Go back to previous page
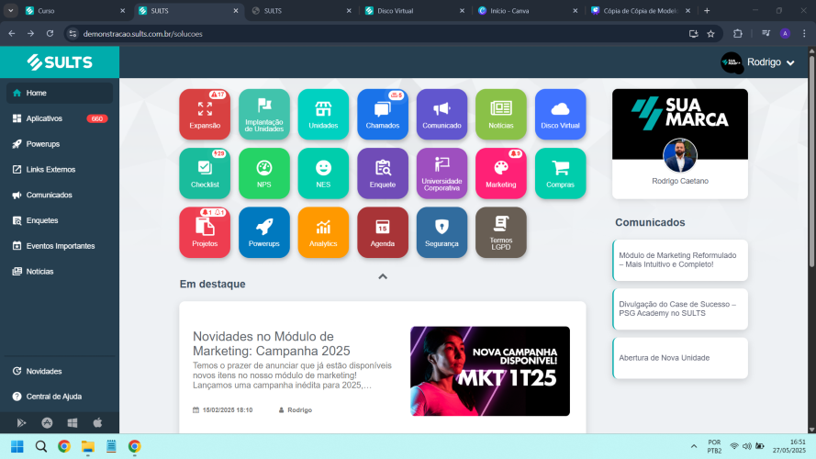This screenshot has width=816, height=459. [11, 34]
